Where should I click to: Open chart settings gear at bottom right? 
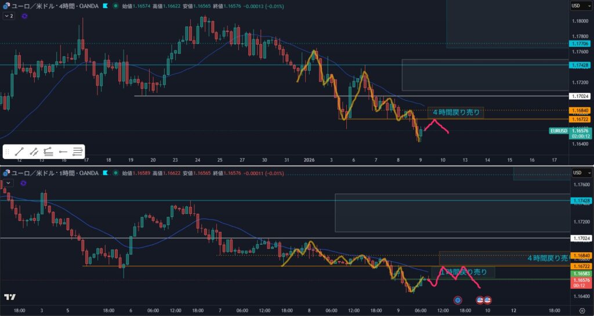pyautogui.click(x=582, y=310)
